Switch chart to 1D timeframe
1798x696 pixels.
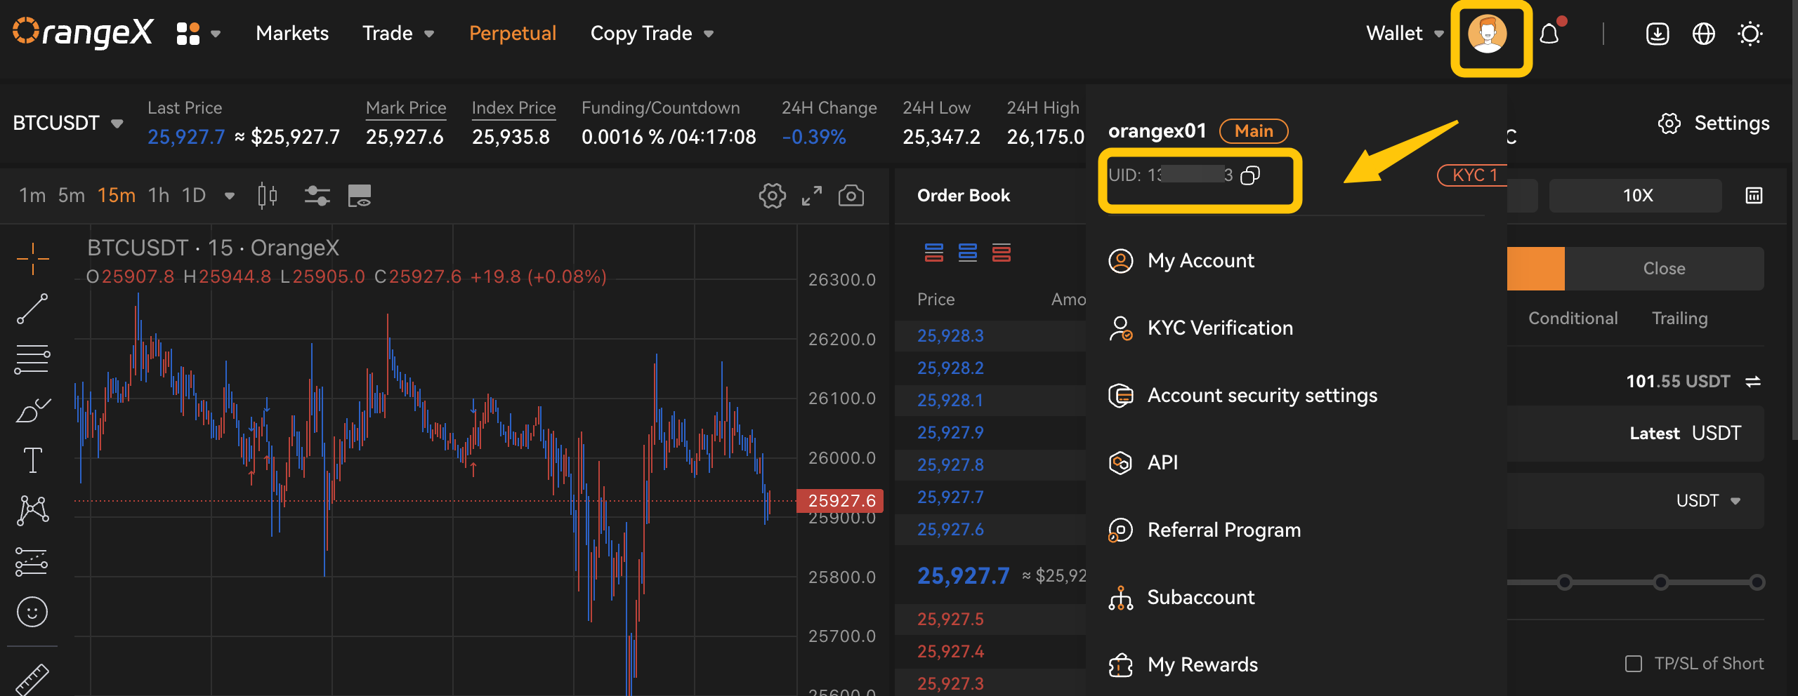tap(194, 196)
